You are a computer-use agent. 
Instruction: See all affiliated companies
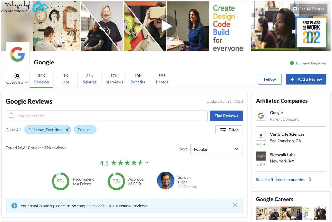point(280,180)
